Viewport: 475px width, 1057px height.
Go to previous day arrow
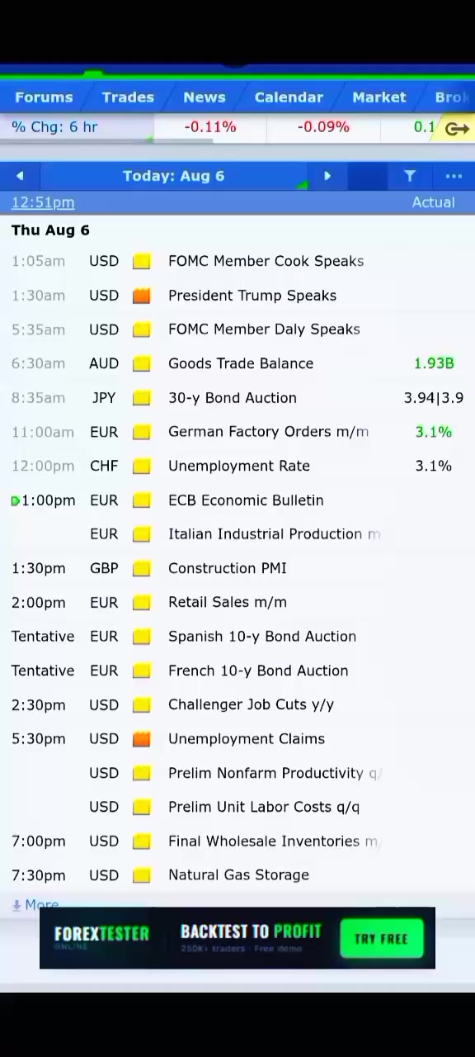20,176
